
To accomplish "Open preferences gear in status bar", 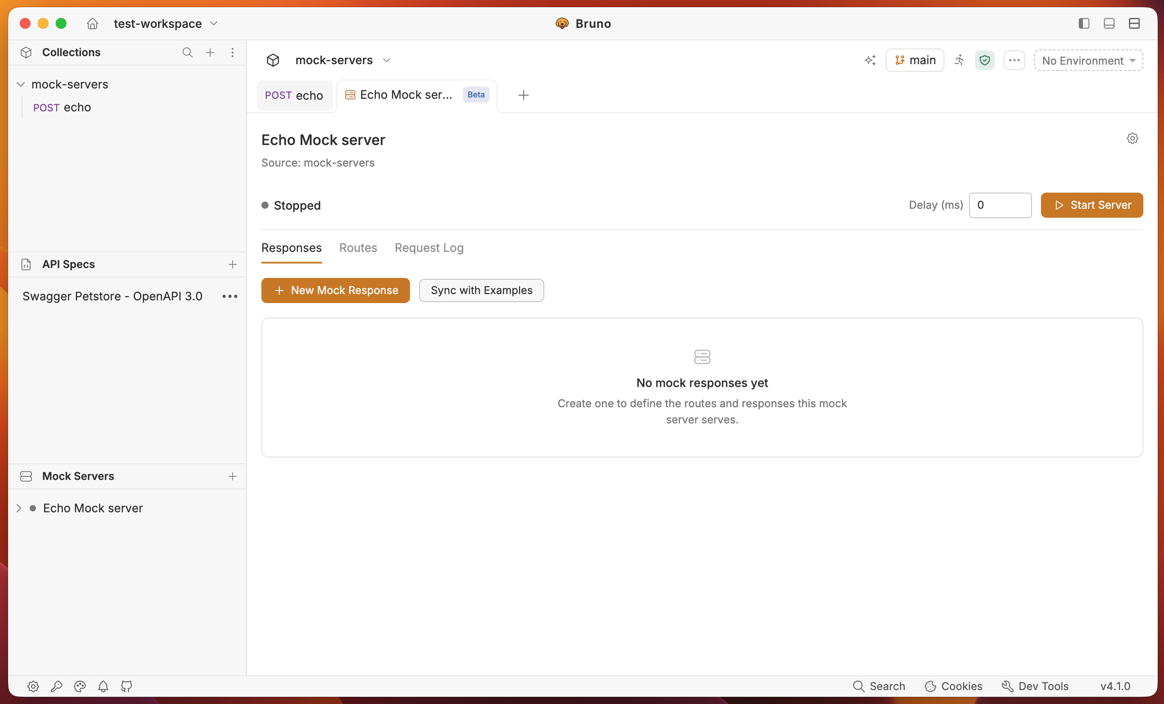I will [x=33, y=686].
